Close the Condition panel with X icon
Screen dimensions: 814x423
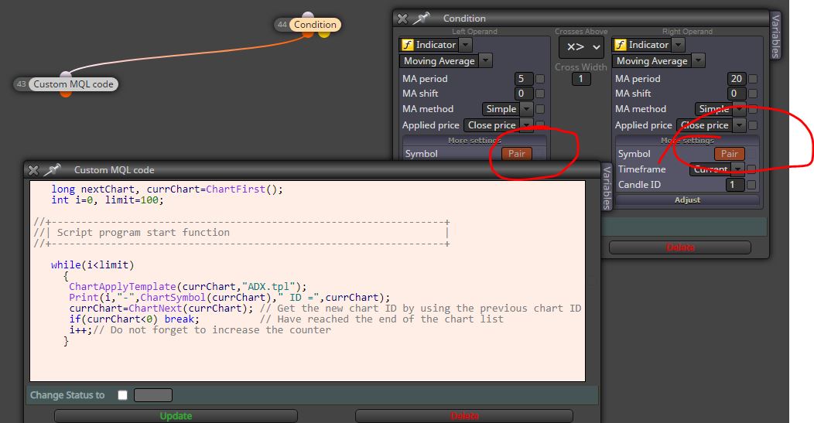coord(402,19)
